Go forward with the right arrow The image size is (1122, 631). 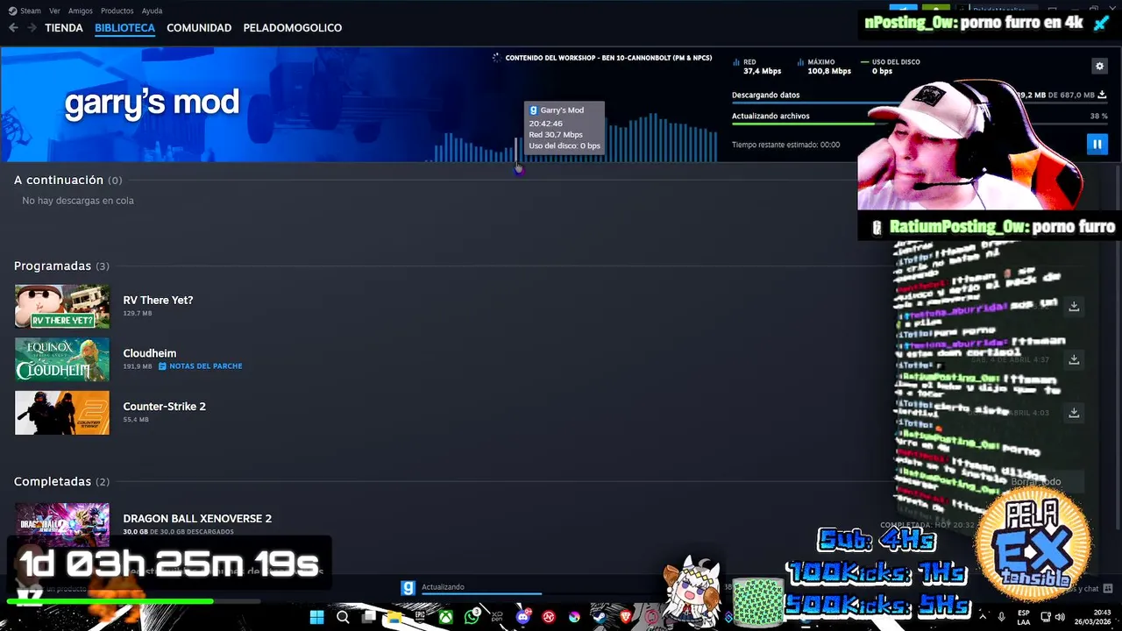(x=32, y=28)
